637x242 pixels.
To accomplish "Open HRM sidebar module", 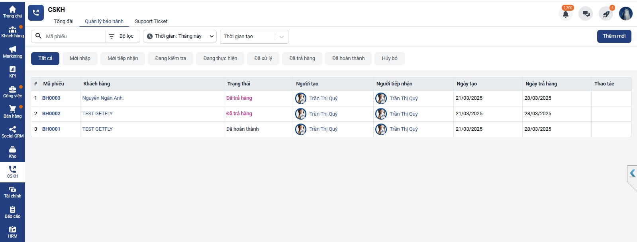I will click(12, 232).
